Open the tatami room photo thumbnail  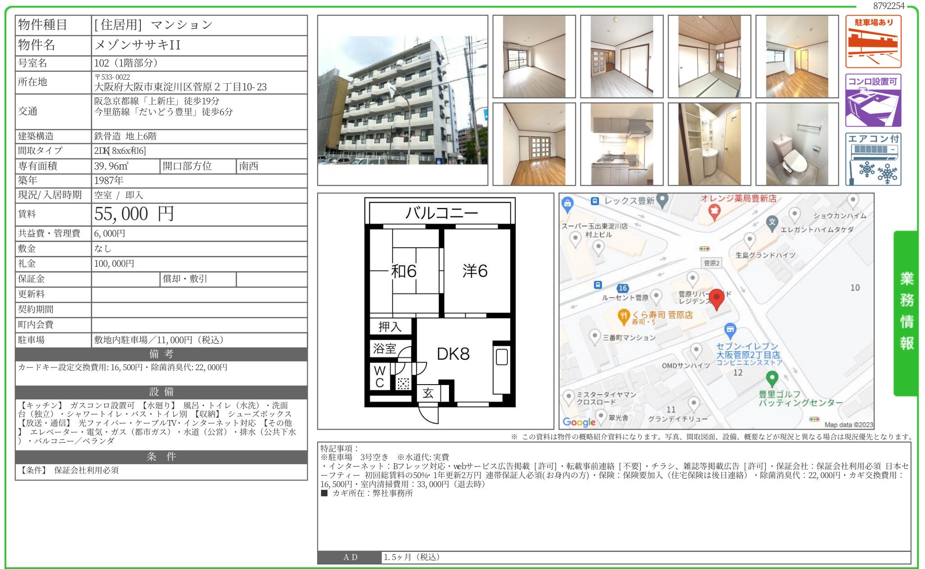pyautogui.click(x=709, y=56)
